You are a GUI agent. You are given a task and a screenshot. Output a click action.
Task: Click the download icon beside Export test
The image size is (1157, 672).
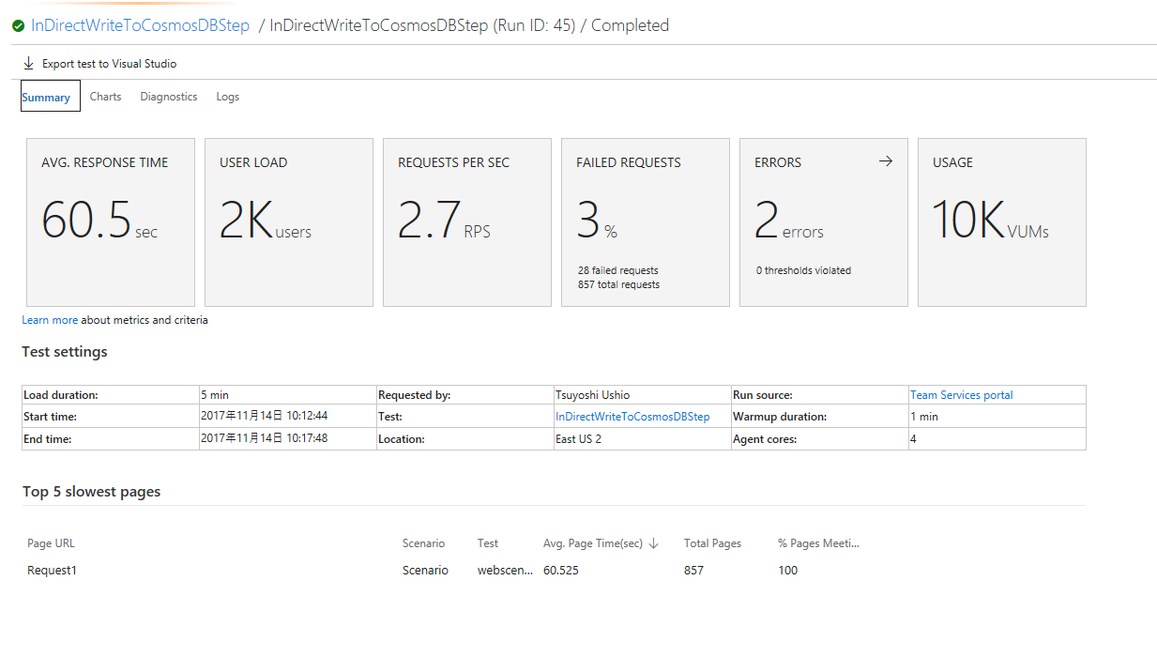point(27,63)
